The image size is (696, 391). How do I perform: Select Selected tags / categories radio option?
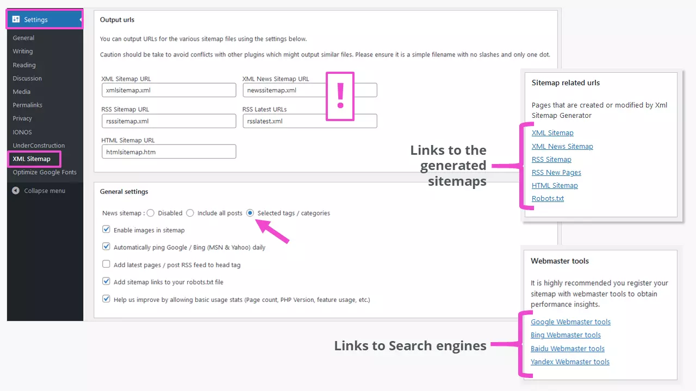click(x=250, y=213)
